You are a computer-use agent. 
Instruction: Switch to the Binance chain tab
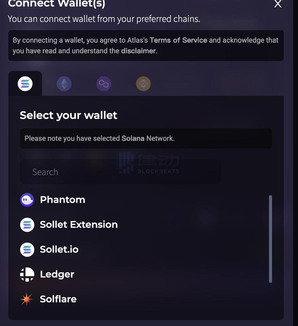click(143, 84)
